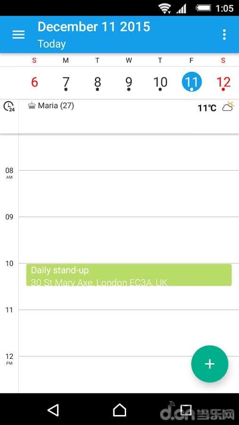Switch to Tuesday the 8th

coord(97,83)
